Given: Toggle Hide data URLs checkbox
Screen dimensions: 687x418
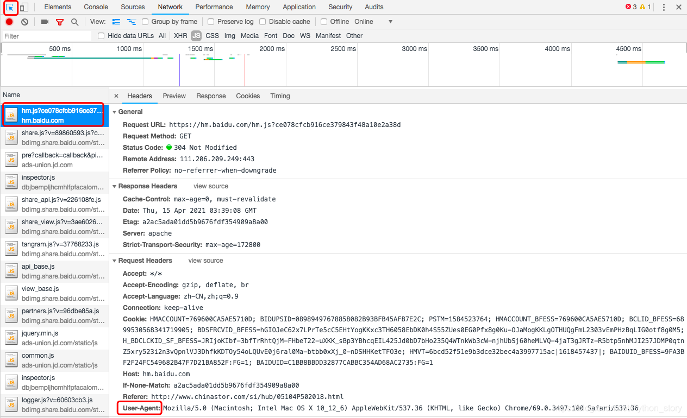Looking at the screenshot, I should 101,36.
